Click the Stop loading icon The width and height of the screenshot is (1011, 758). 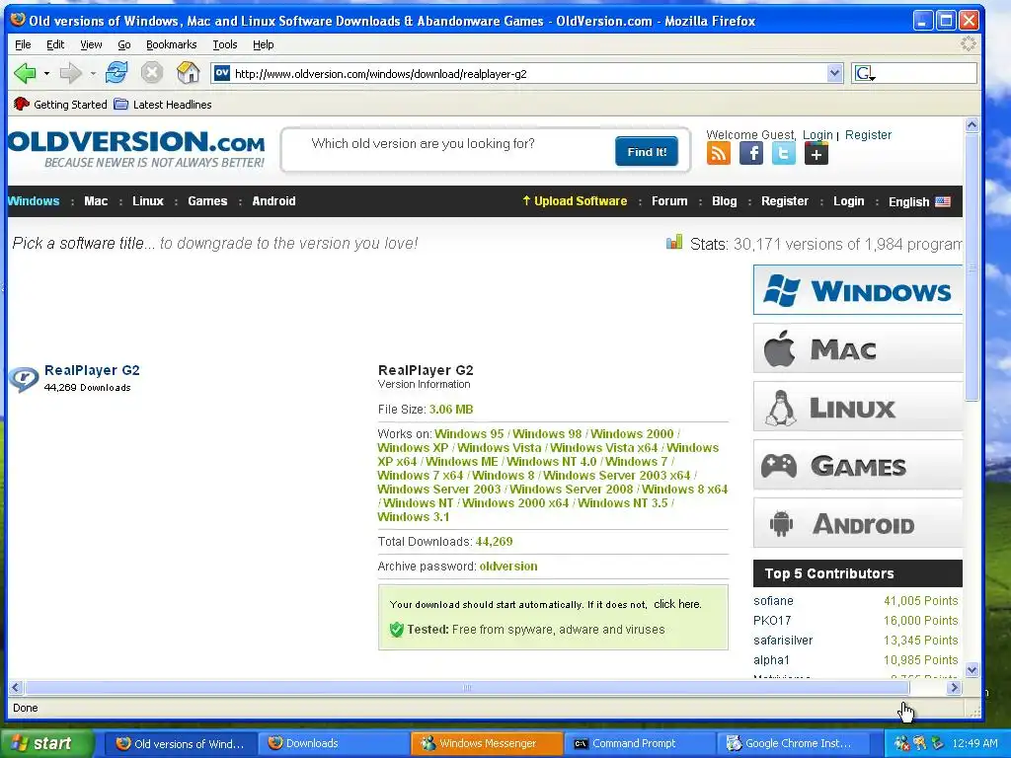click(x=152, y=72)
